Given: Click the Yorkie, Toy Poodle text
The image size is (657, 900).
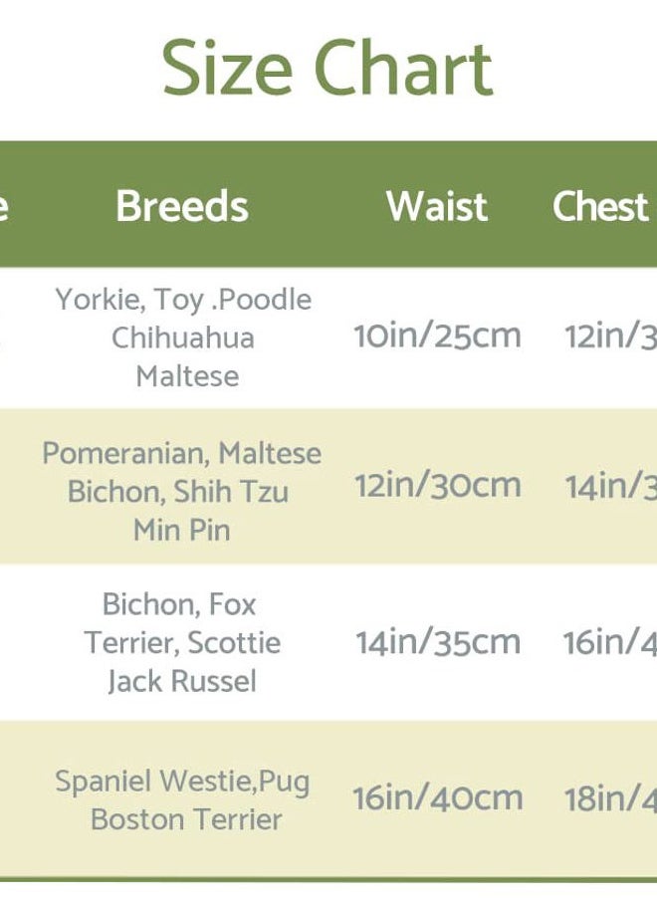Looking at the screenshot, I should pyautogui.click(x=183, y=301).
